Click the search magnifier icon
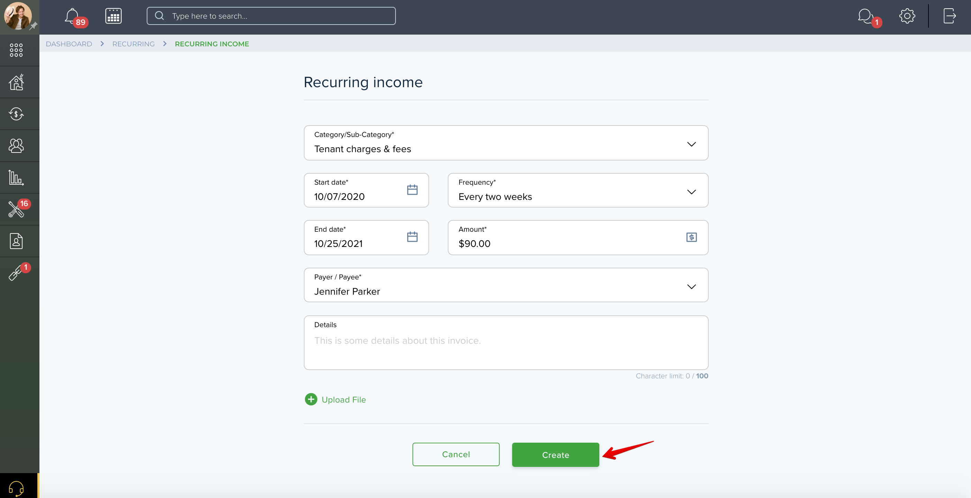971x498 pixels. point(160,16)
